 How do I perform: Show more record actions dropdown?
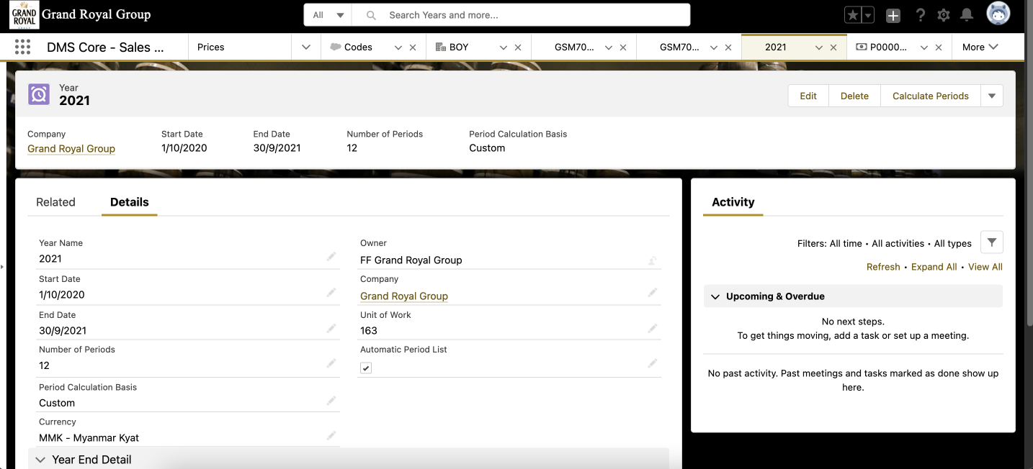(x=992, y=96)
